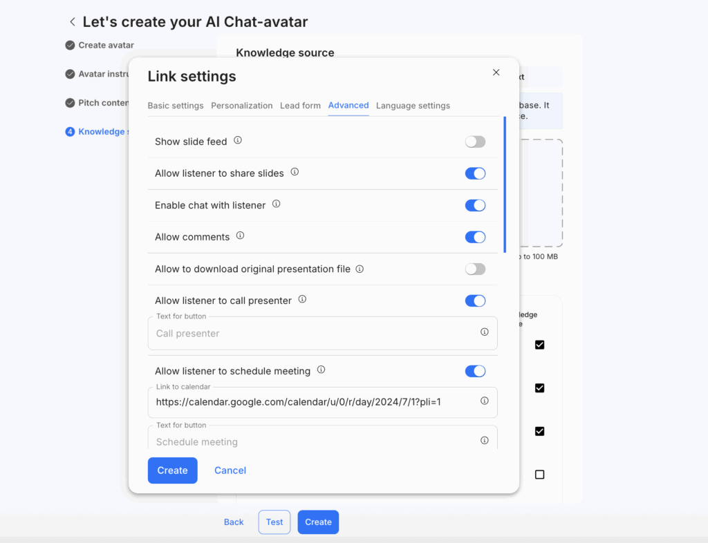Click info icon beside Allow comments

coord(241,236)
